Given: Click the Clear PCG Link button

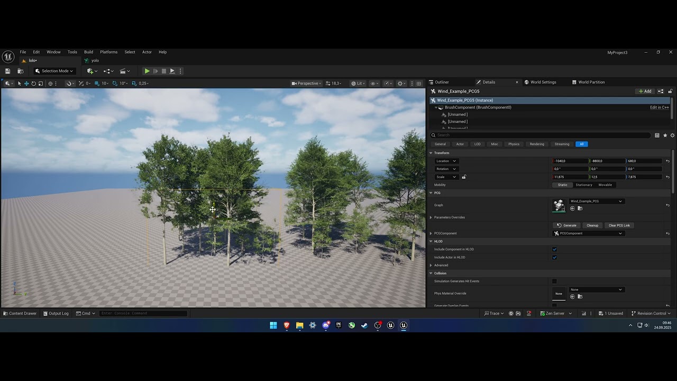Looking at the screenshot, I should [x=619, y=225].
